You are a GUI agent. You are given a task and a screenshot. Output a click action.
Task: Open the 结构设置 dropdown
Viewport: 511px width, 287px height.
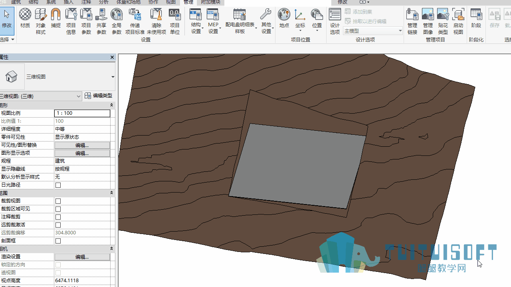[x=196, y=28]
